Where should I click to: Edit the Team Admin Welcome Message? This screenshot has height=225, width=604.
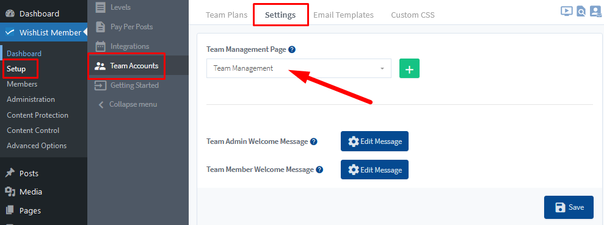(374, 141)
